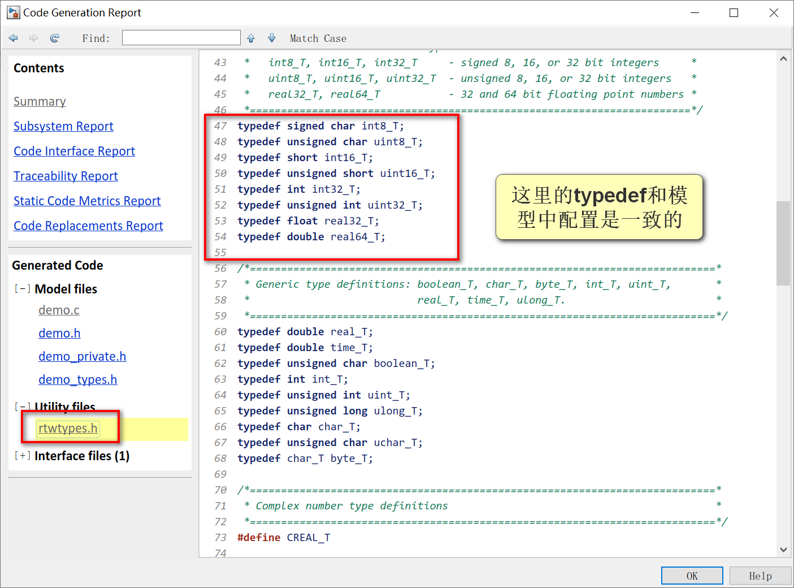Click scrollbar up arrow in code pane

783,58
